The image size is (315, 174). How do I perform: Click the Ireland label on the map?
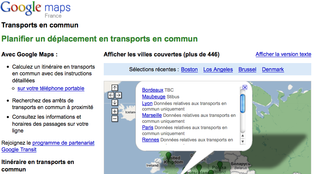tap(152, 165)
